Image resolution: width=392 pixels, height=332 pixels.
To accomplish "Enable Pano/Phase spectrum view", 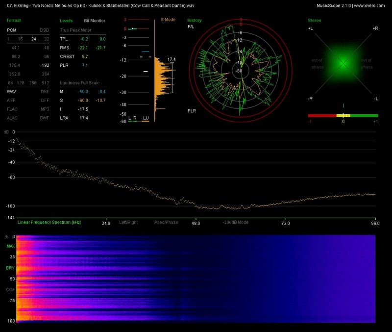I will (166, 222).
